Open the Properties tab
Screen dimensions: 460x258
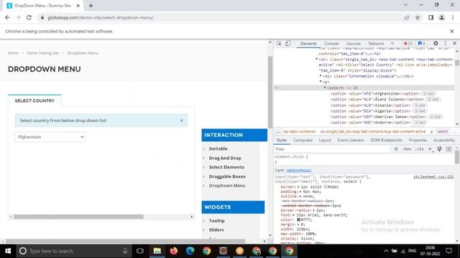point(418,140)
